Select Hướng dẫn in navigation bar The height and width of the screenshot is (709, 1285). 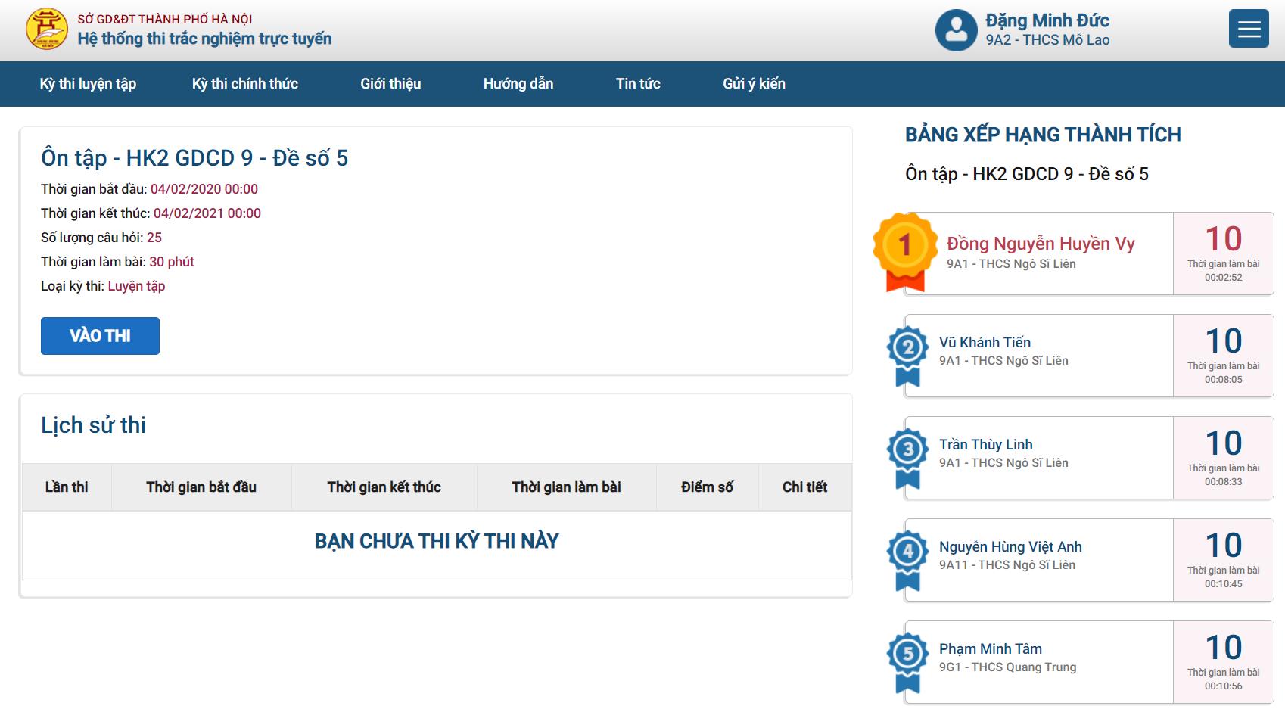(518, 84)
